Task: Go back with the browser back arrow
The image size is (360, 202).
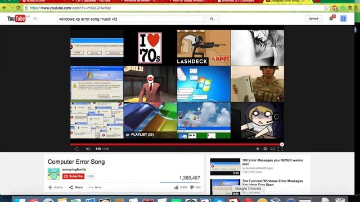Action: click(4, 8)
